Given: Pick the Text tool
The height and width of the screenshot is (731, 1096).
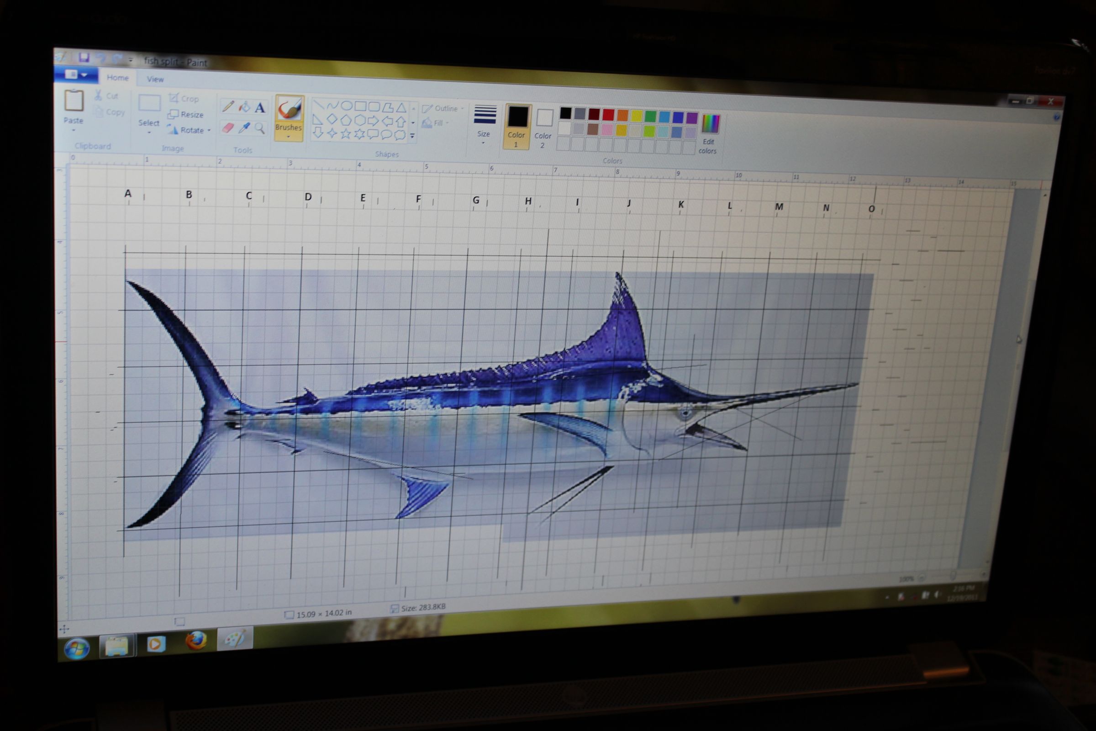Looking at the screenshot, I should [259, 108].
